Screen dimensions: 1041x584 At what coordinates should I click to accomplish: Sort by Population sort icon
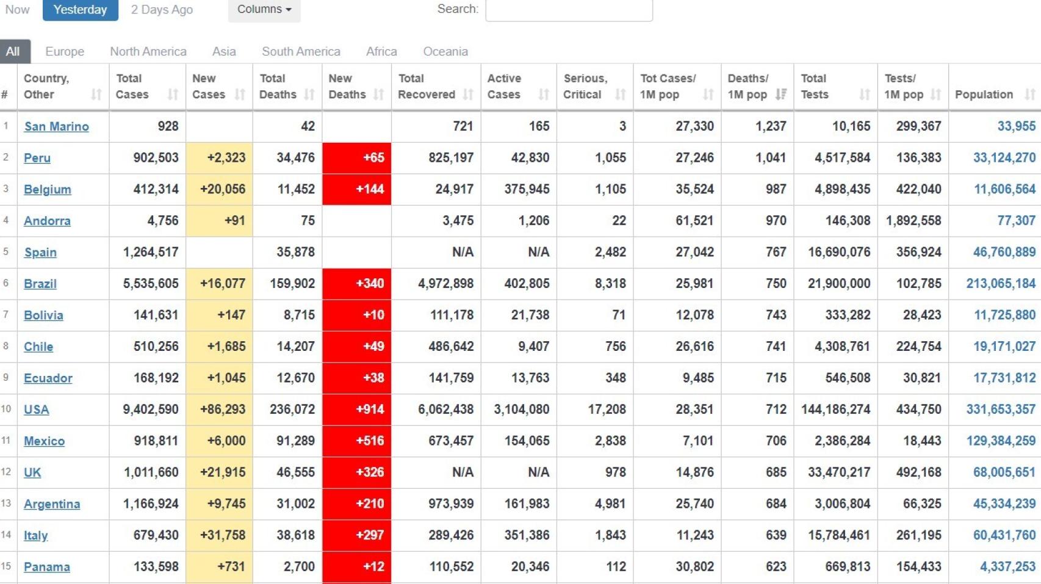[x=1031, y=95]
